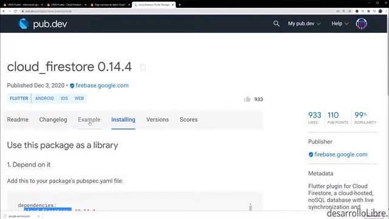Switch to 'Elige una base de datos' browser tab

click(110, 5)
